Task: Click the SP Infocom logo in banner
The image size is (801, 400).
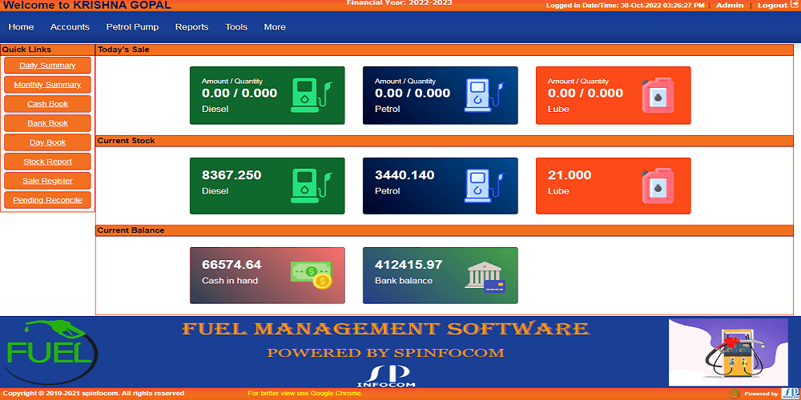Action: [386, 376]
